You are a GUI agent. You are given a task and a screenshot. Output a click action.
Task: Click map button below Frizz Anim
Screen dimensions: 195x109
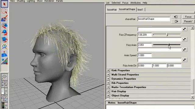coord(184,50)
